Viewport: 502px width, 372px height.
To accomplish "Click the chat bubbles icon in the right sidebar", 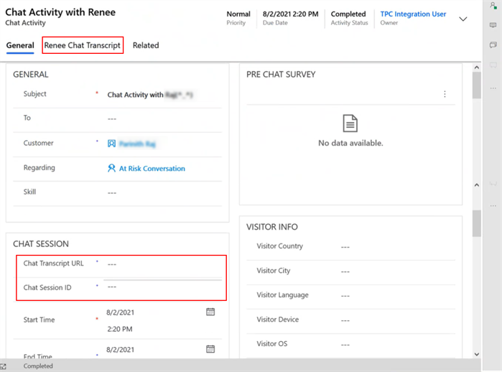I will point(493,45).
